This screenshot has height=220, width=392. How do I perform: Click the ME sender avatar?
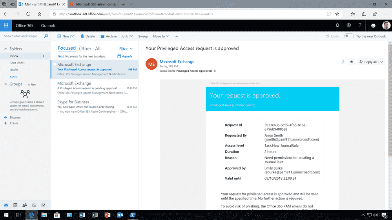coord(151,64)
